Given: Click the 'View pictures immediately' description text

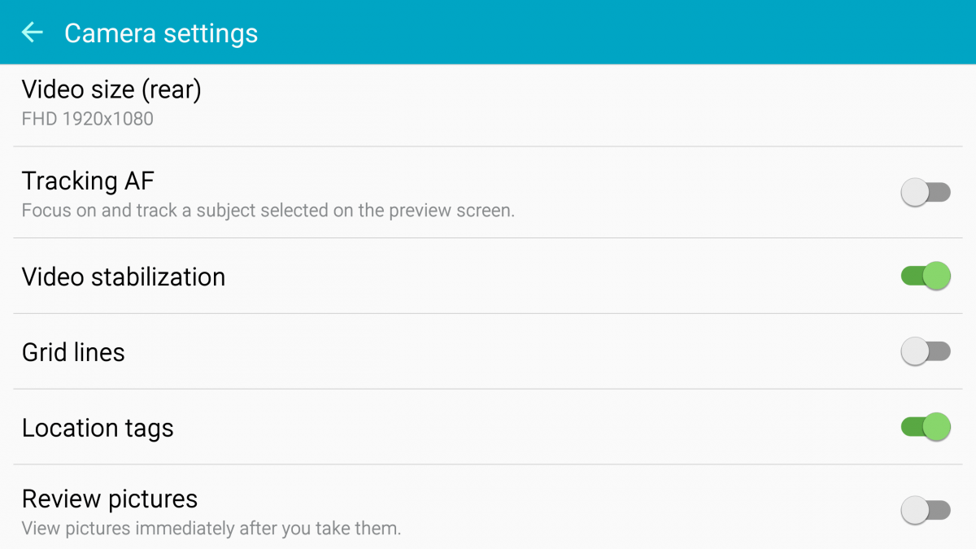Looking at the screenshot, I should pyautogui.click(x=211, y=529).
